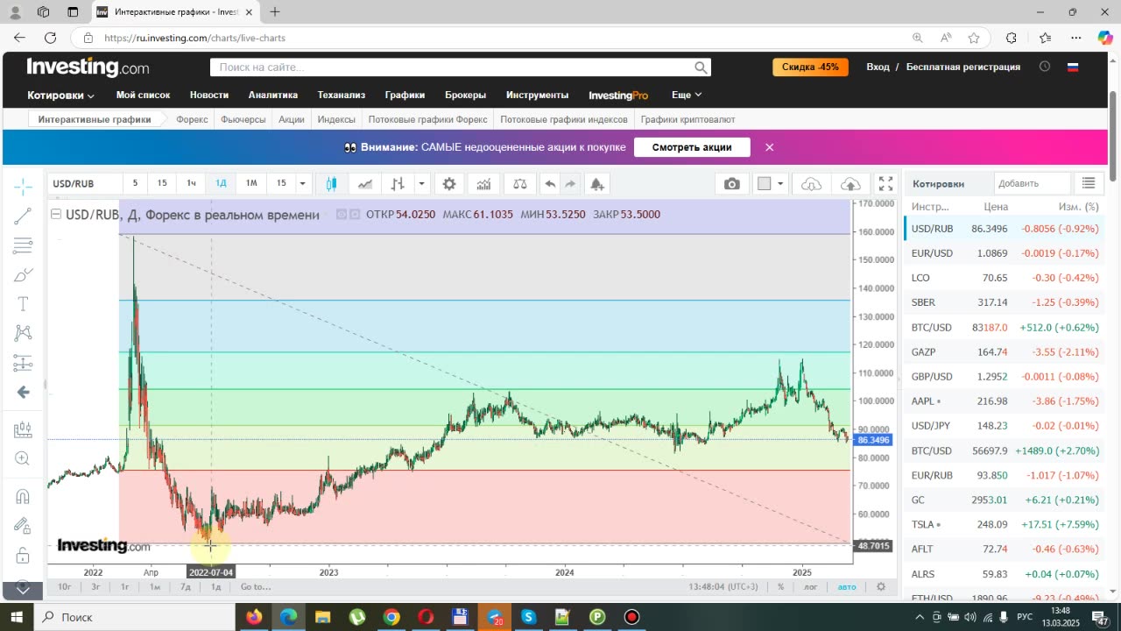Open the Котировки dropdown menu
The height and width of the screenshot is (631, 1121).
point(60,95)
